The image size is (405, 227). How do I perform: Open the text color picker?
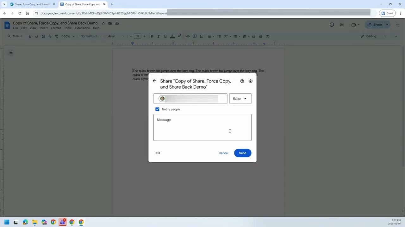point(172,36)
